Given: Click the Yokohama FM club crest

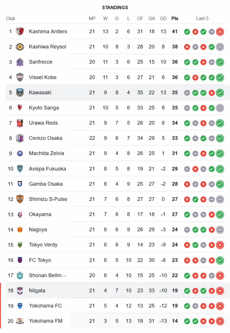Looking at the screenshot, I should point(20,321).
